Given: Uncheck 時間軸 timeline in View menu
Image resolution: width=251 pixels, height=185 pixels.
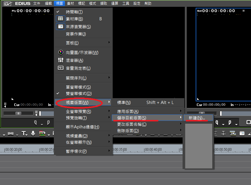Looking at the screenshot, I should click(x=74, y=12).
